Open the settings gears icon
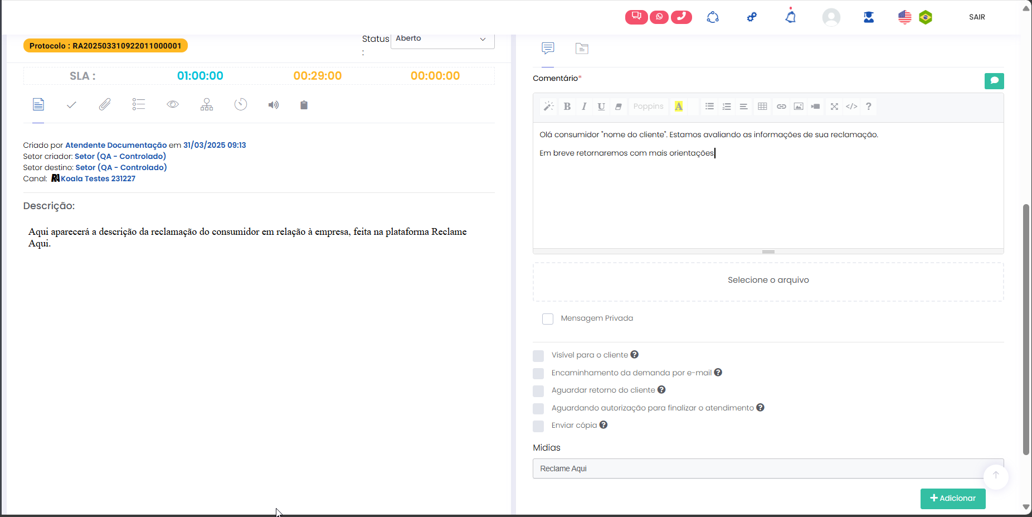The height and width of the screenshot is (517, 1032). 752,17
